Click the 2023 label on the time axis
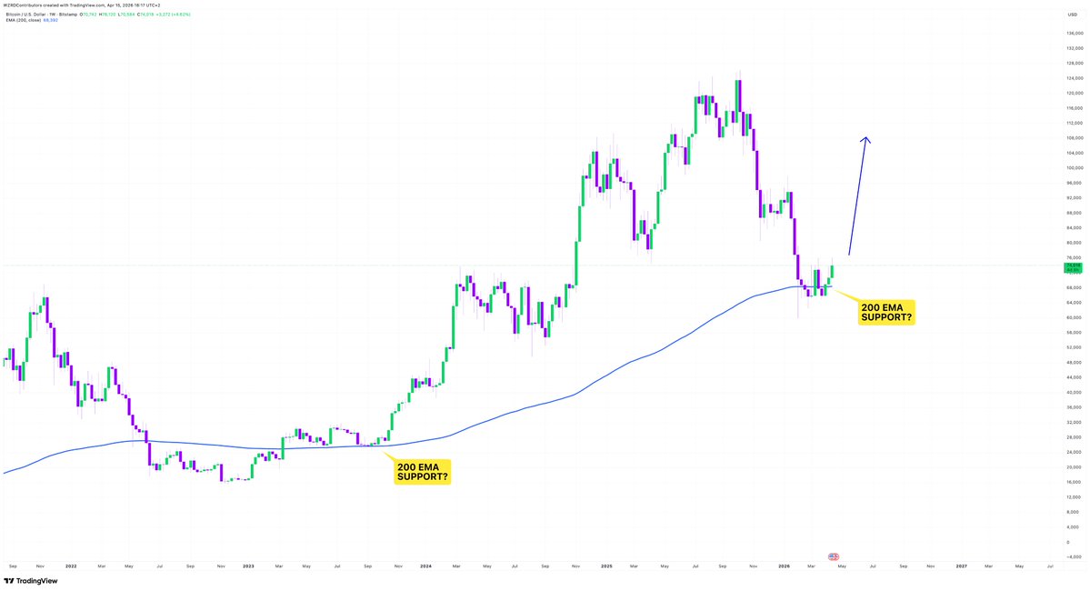The image size is (1090, 591). (x=249, y=566)
